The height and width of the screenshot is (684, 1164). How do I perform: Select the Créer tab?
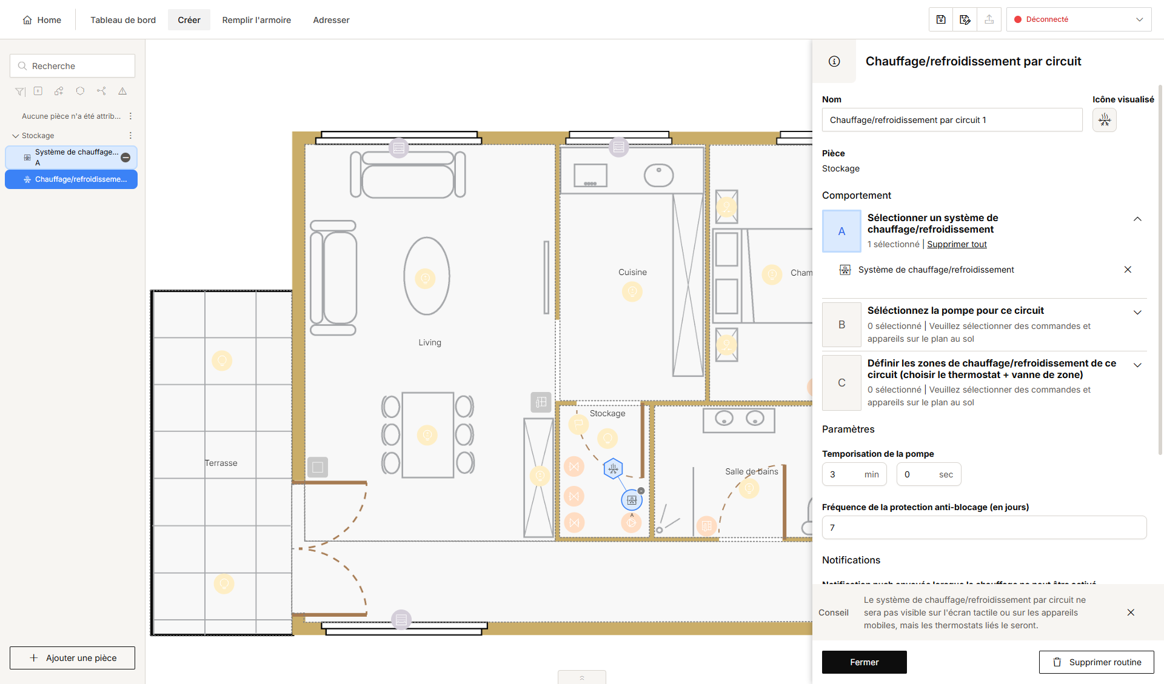click(189, 20)
